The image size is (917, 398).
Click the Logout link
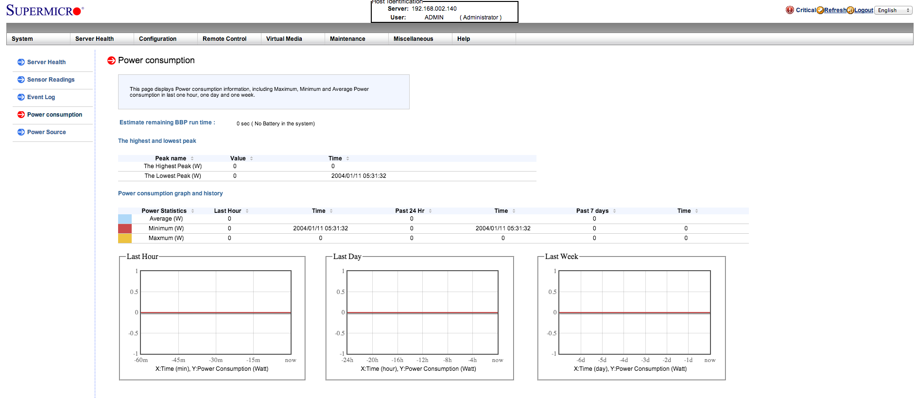pyautogui.click(x=864, y=10)
